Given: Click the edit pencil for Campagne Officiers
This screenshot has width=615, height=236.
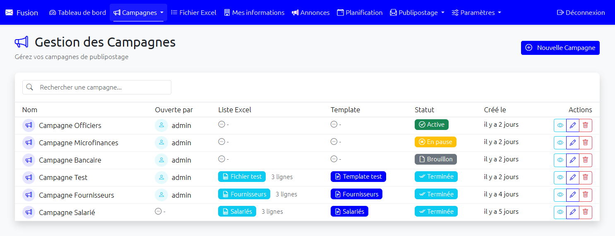Looking at the screenshot, I should (x=573, y=125).
